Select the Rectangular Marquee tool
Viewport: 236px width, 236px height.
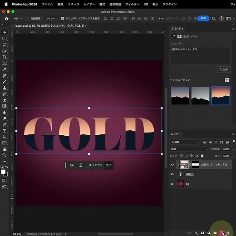(4, 39)
